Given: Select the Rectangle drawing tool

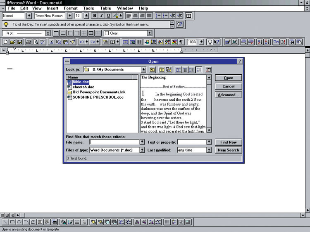Looking at the screenshot, I should click(12, 222).
